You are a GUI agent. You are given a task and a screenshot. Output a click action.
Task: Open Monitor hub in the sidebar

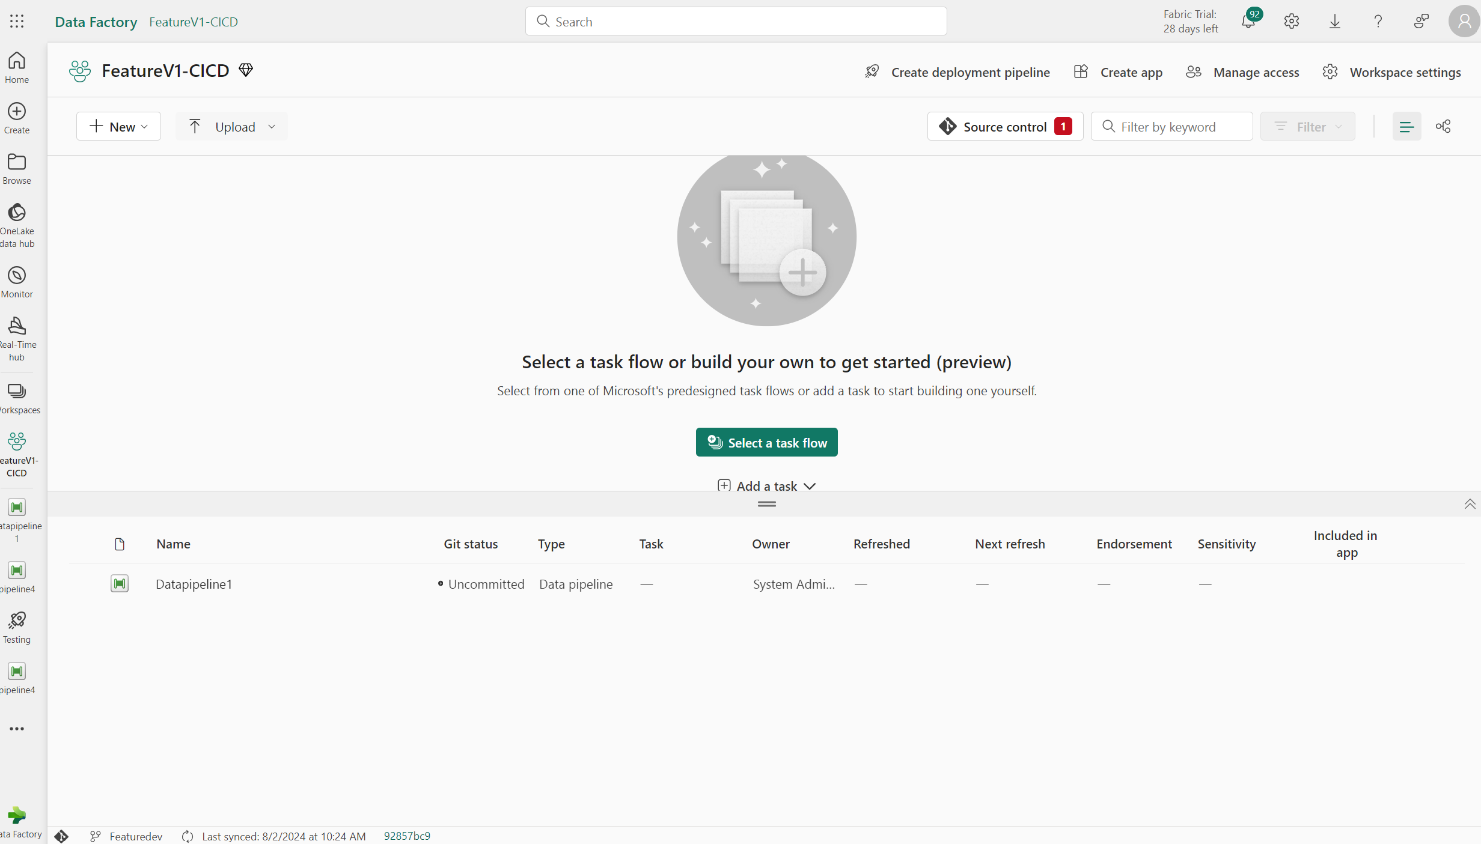tap(17, 282)
